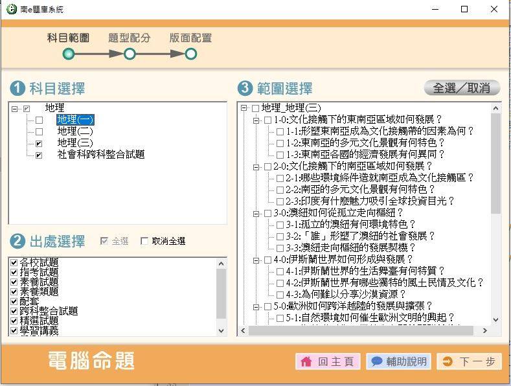The height and width of the screenshot is (386, 511).
Task: Check the 地理_地理(三) root checkbox
Action: point(255,108)
